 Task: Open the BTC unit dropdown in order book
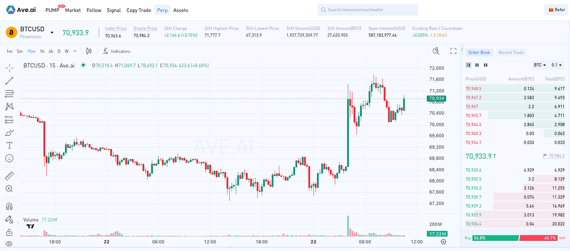540,65
